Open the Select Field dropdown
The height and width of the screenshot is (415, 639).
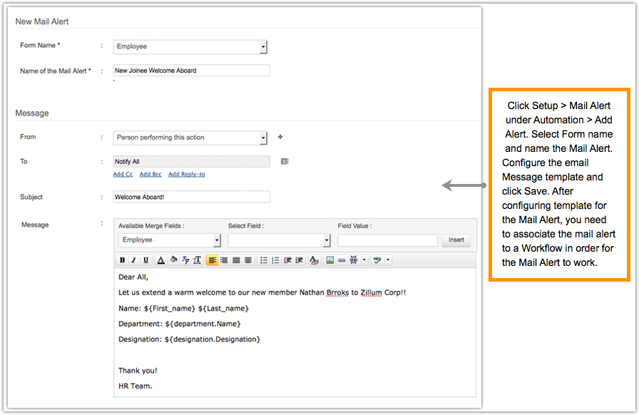[327, 241]
